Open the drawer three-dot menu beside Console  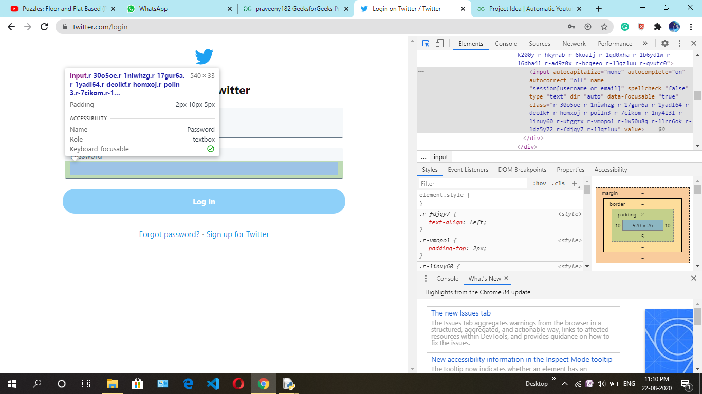426,278
